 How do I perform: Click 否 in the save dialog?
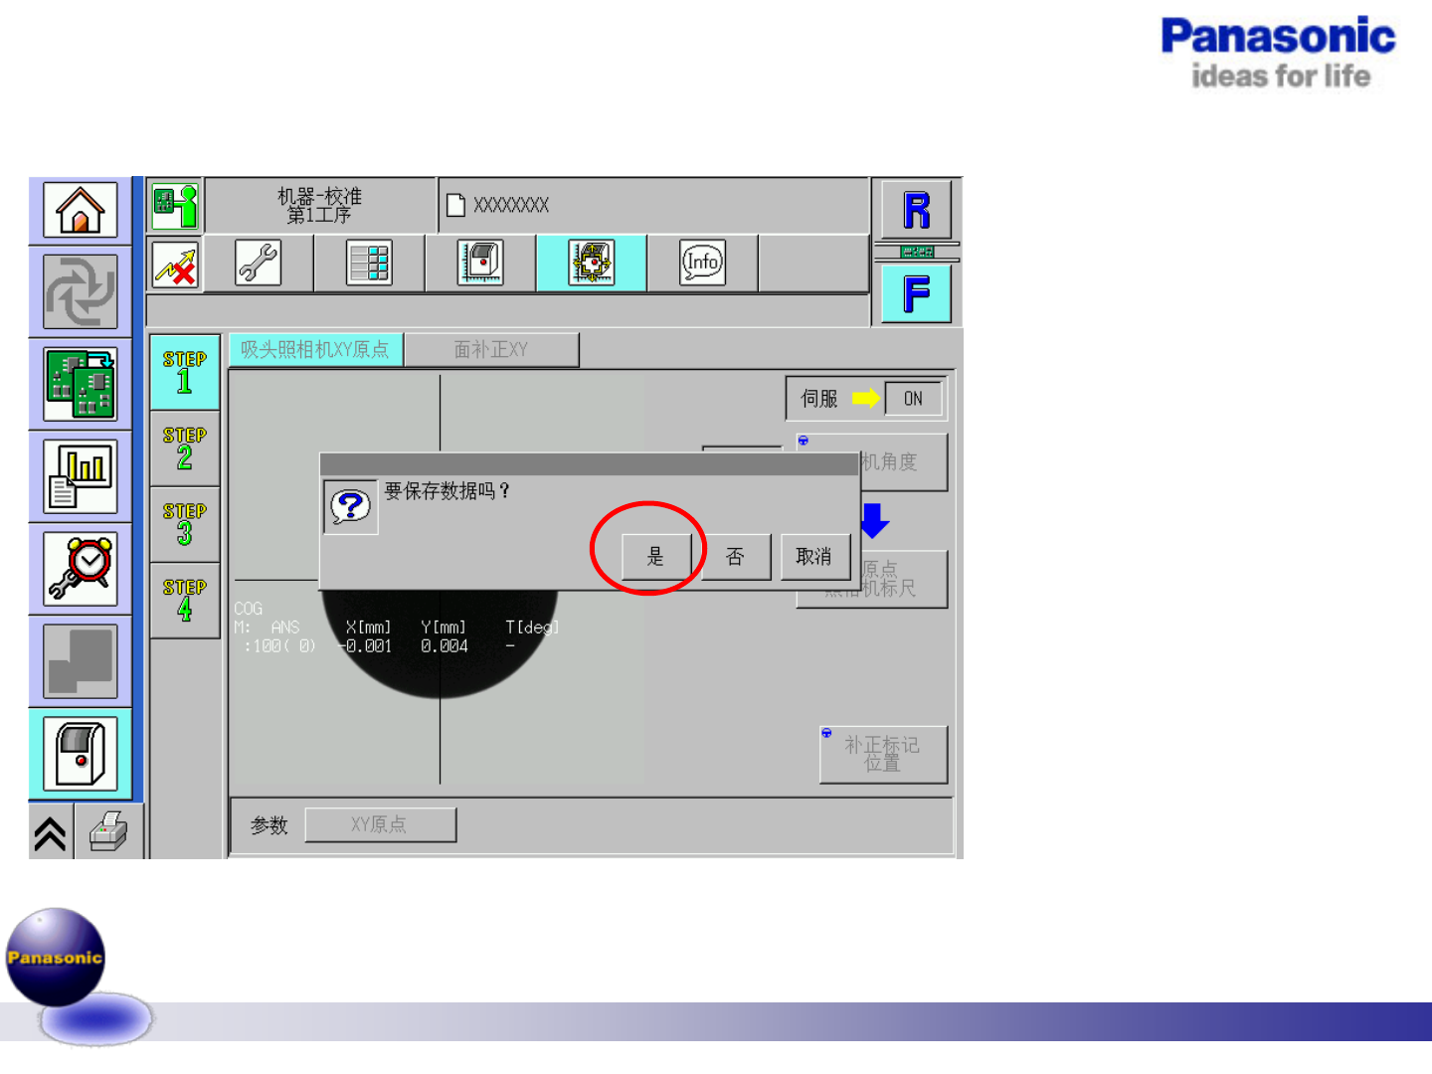(735, 557)
